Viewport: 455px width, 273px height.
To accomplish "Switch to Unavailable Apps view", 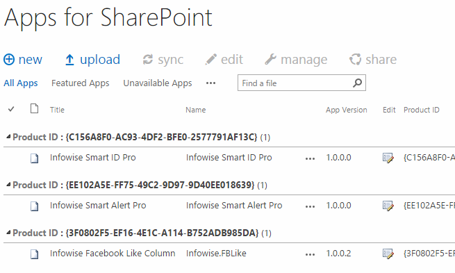I will coord(158,83).
